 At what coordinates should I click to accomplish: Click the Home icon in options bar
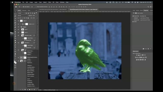point(16,7)
